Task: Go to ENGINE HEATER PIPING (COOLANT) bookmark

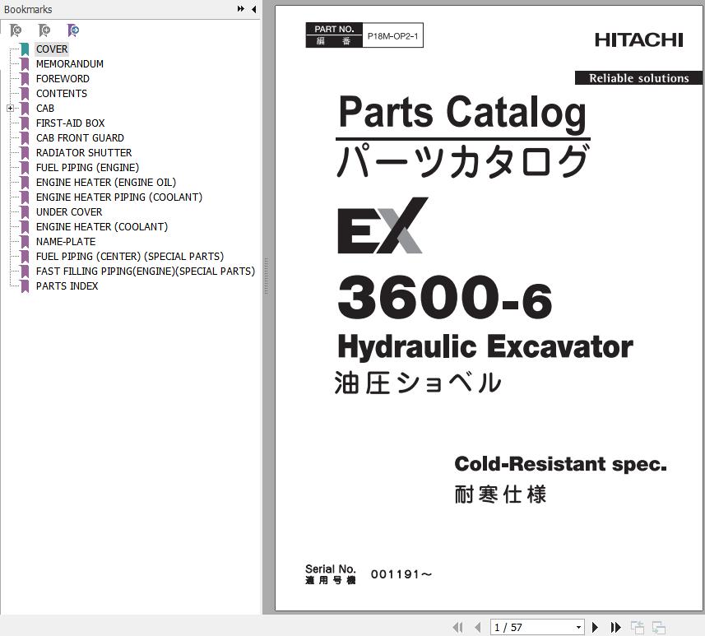Action: 119,197
